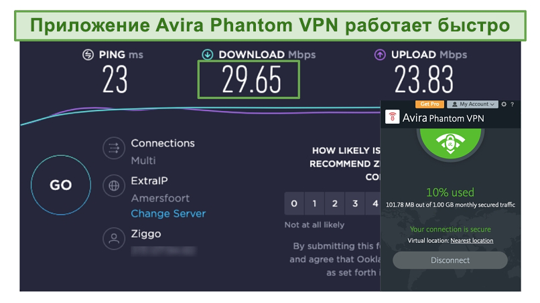The height and width of the screenshot is (303, 540).
Task: Click the Change Server link
Action: [168, 213]
